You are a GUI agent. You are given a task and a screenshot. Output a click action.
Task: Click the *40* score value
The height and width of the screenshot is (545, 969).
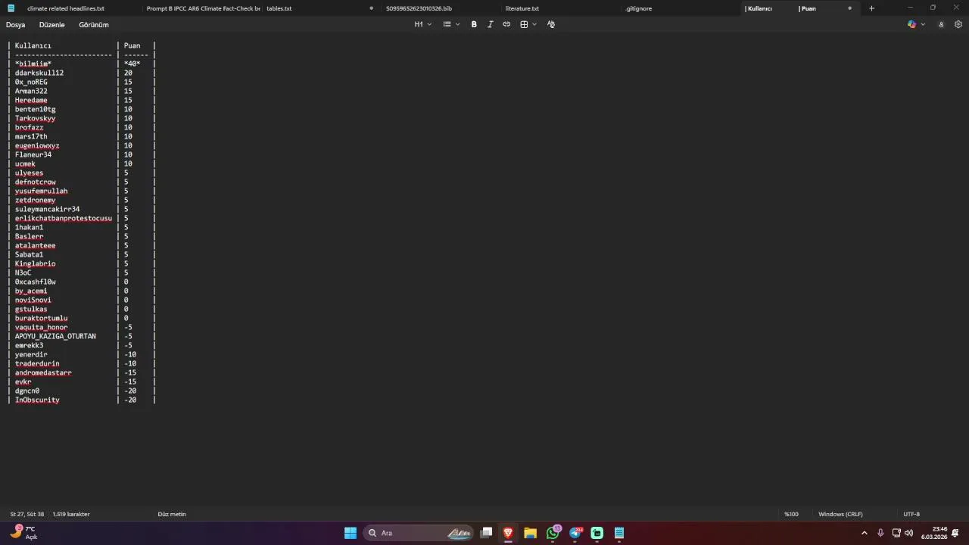pyautogui.click(x=132, y=64)
